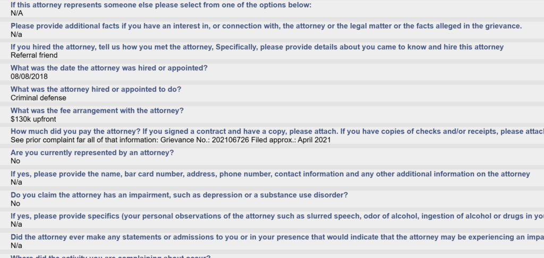
Task: Select the 'Referral friend' answer text
Action: 34,55
